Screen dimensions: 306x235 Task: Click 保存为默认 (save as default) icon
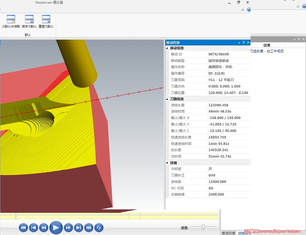pos(29,19)
